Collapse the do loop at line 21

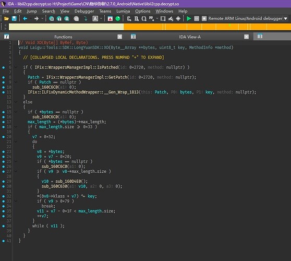click(x=16, y=142)
